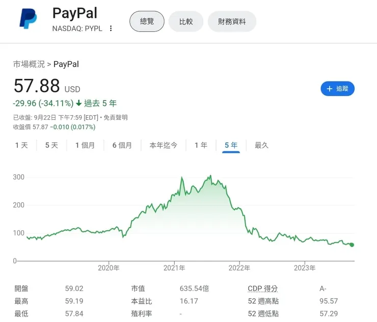Click the 52 週低點 value 57.29
The image size is (377, 322).
[329, 313]
